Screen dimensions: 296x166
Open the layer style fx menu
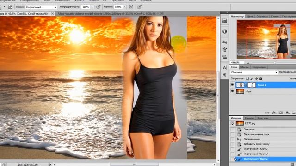click(x=274, y=113)
